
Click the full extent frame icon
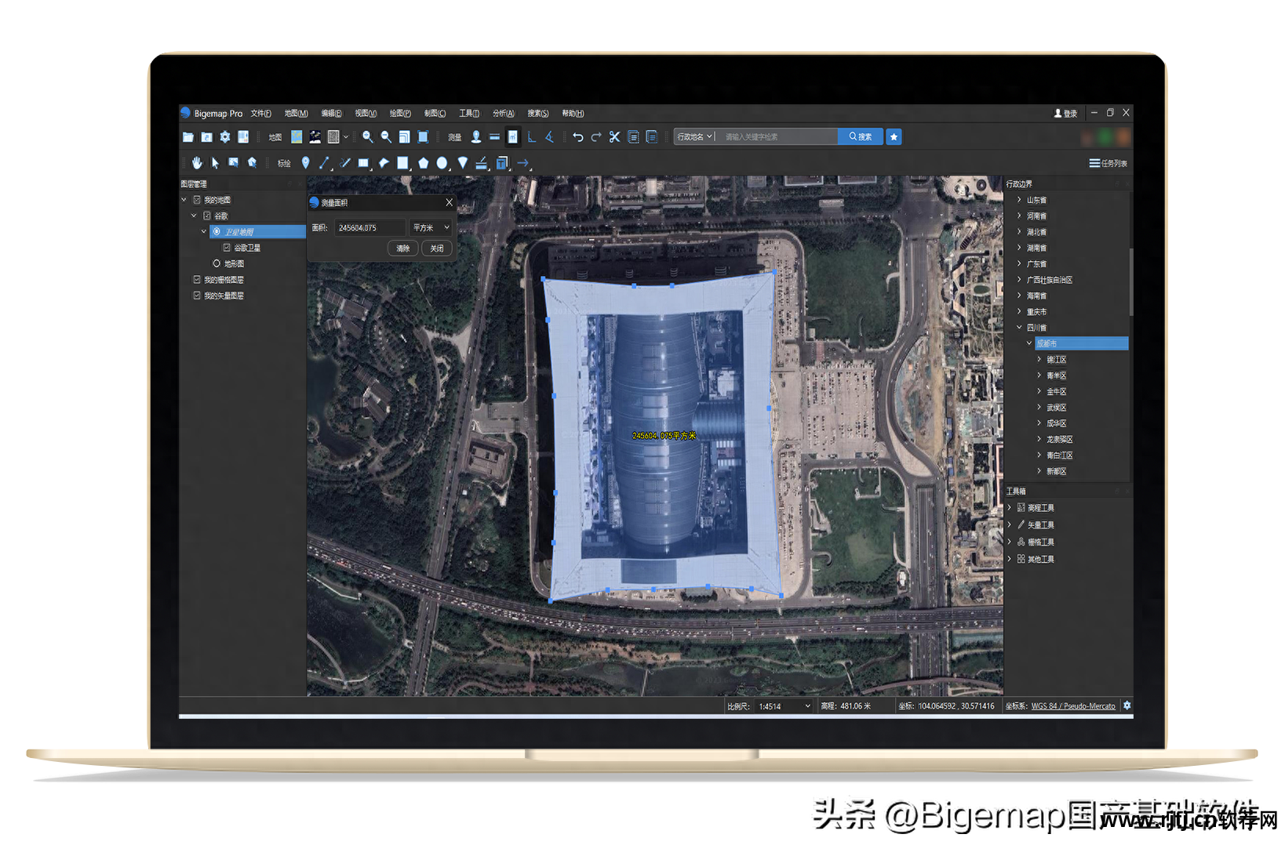point(423,137)
